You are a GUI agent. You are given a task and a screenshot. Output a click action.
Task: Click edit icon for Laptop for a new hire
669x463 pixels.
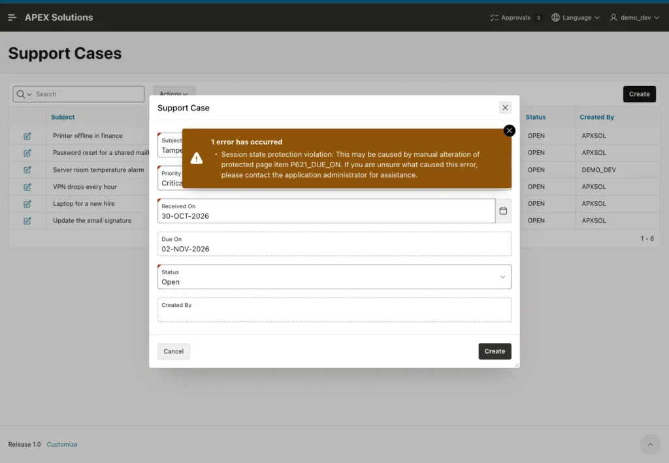pyautogui.click(x=27, y=204)
